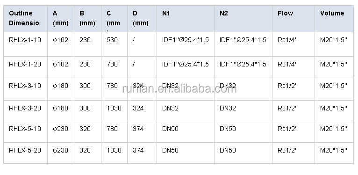Click the A (mm) column header

point(60,19)
